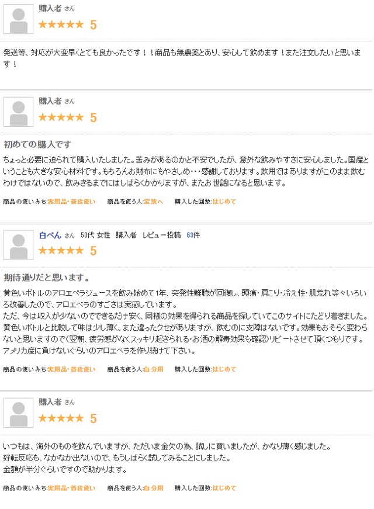Click avatar of reviewer praising 発送等 response
This screenshot has width=374, height=509.
click(x=19, y=19)
